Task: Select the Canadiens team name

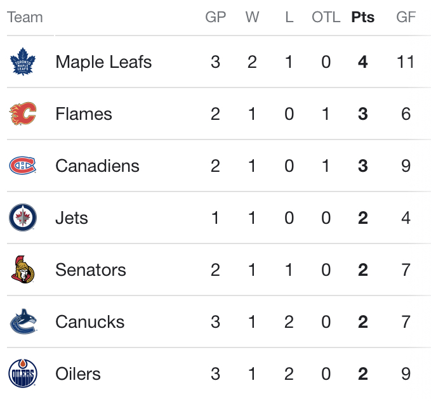Action: tap(97, 165)
